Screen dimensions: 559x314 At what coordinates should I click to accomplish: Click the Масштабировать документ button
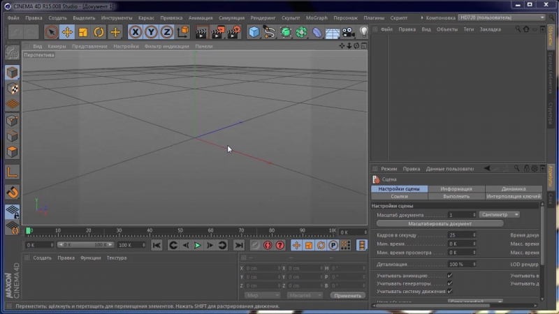point(440,224)
